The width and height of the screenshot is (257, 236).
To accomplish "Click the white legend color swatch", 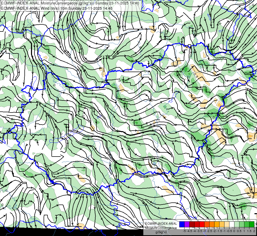I will coord(232,224).
